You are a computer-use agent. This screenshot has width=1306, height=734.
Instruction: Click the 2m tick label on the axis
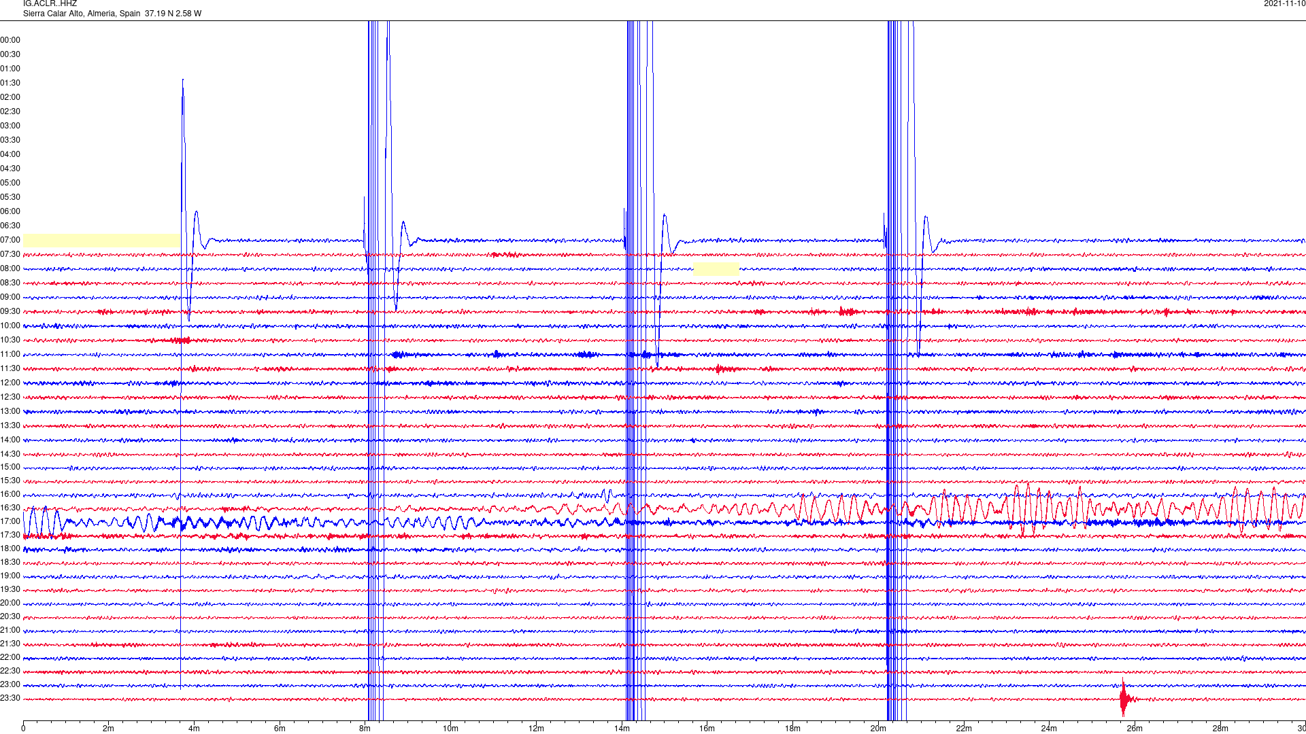pos(109,729)
